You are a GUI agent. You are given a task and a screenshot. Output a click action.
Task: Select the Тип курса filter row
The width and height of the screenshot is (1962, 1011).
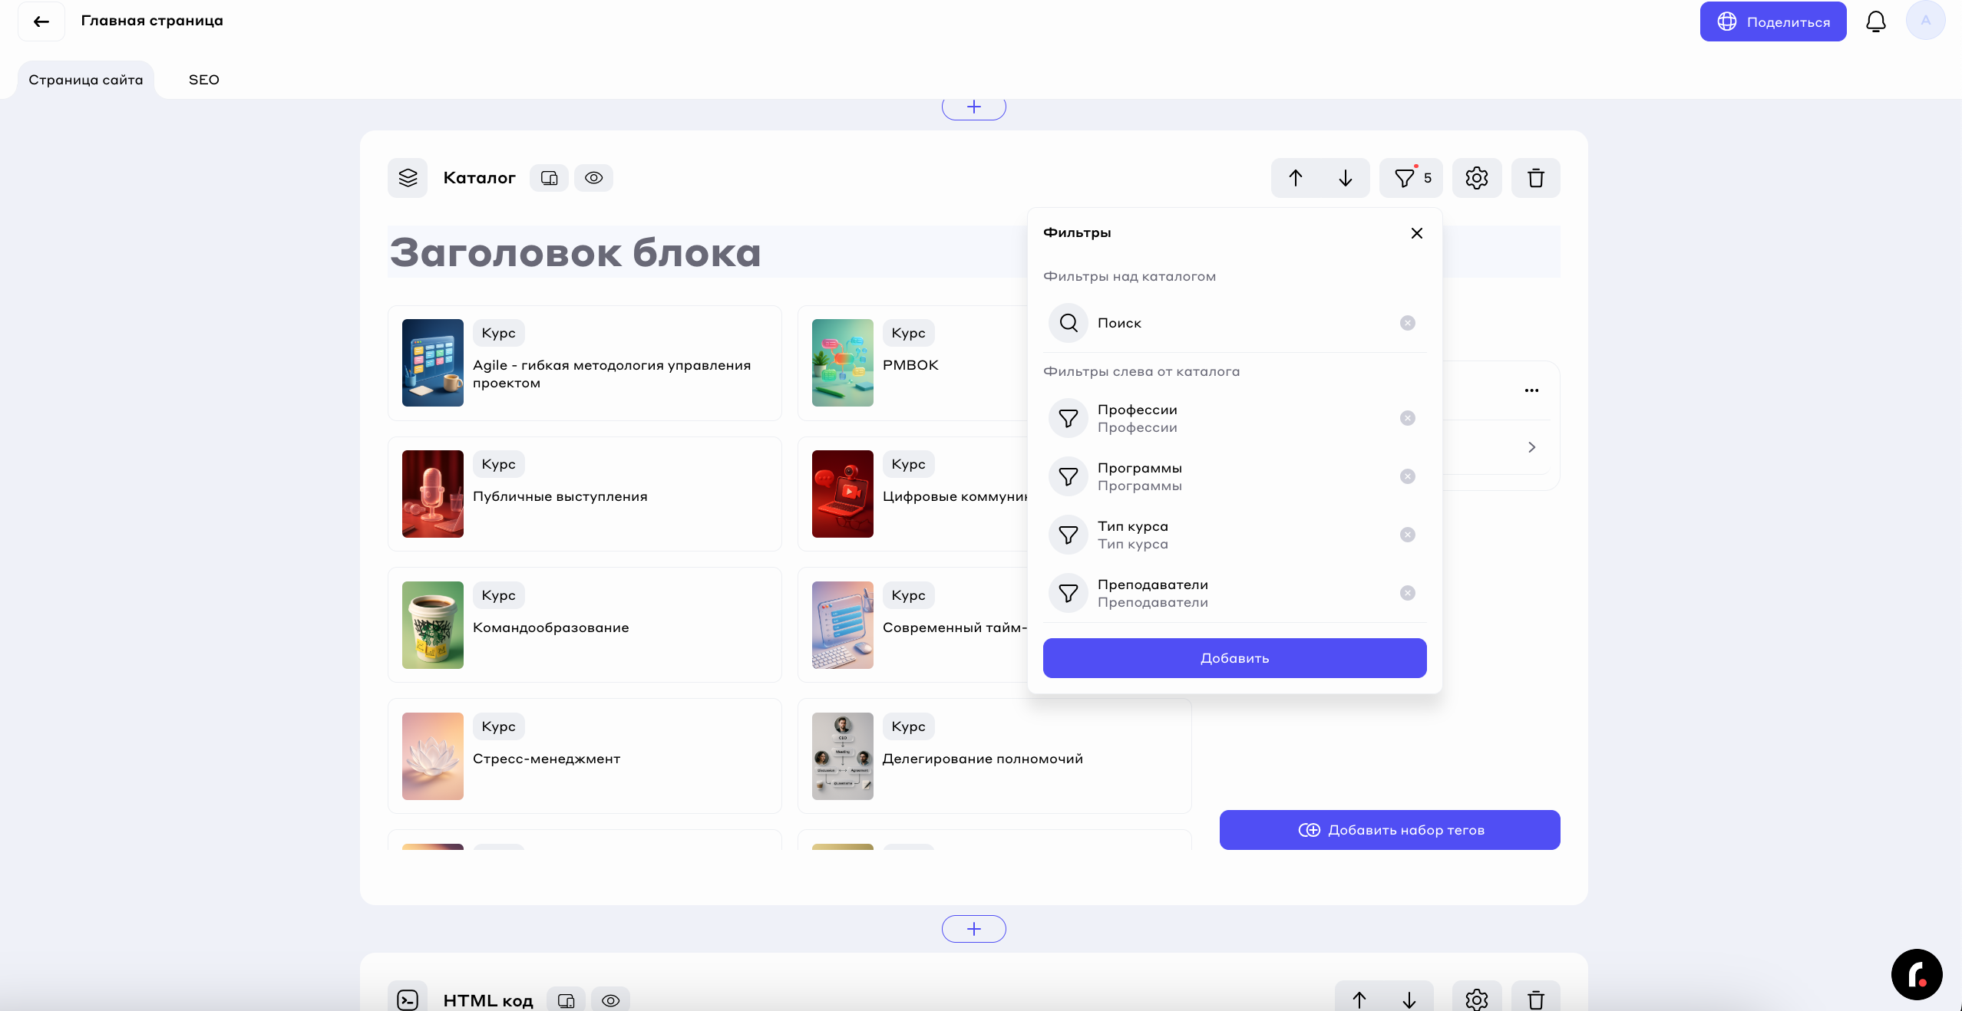(1234, 535)
